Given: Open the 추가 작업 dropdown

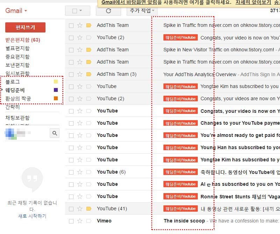Looking at the screenshot, I should coord(142,11).
